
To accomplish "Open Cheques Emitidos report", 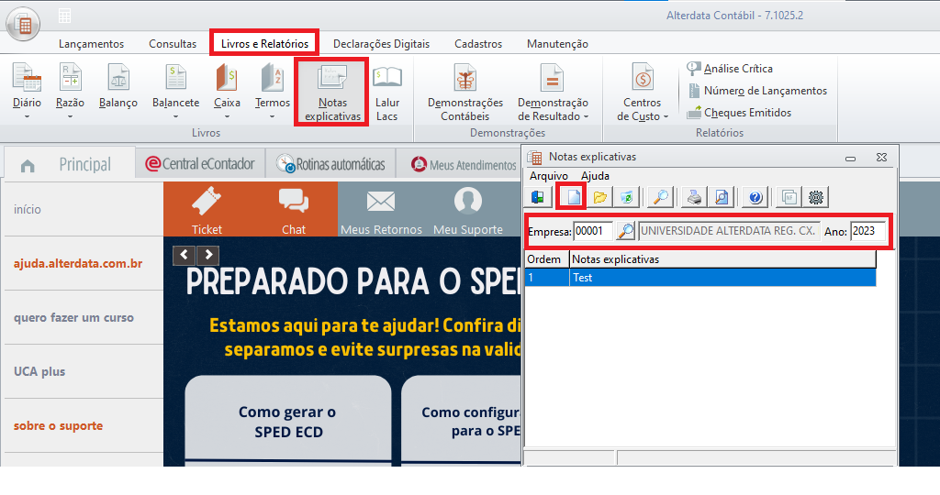I will point(739,113).
